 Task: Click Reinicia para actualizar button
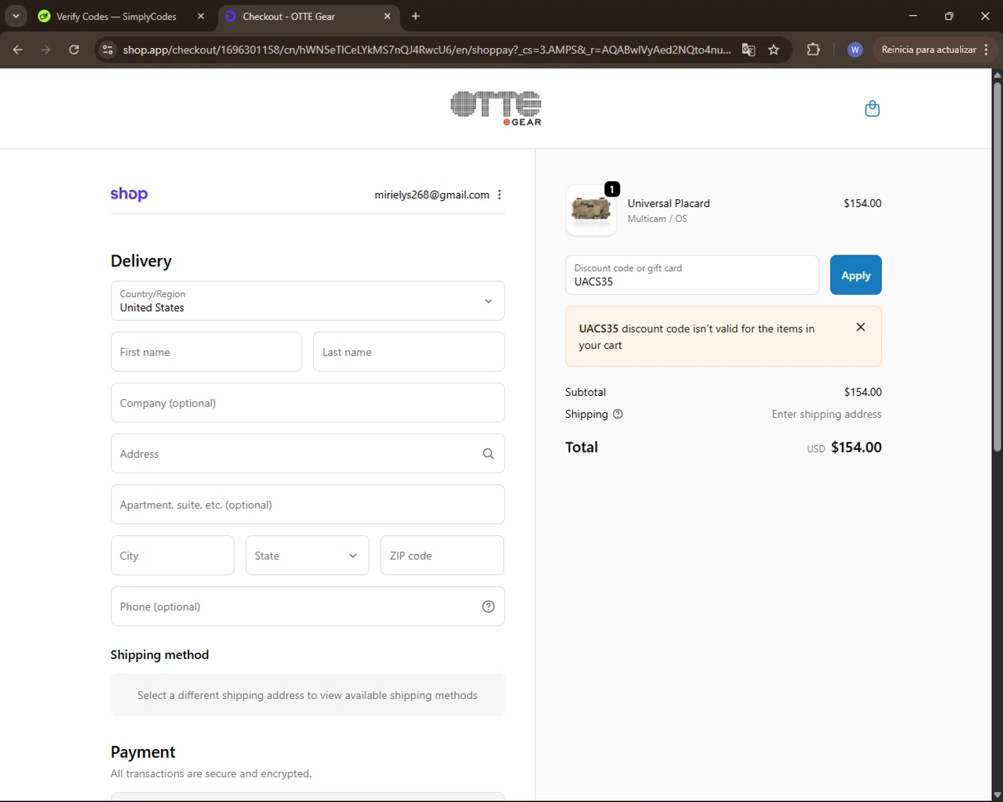928,49
